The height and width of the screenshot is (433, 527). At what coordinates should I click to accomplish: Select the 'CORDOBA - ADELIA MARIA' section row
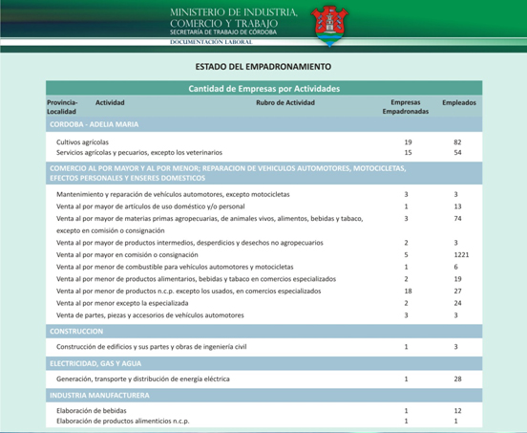tap(263, 124)
